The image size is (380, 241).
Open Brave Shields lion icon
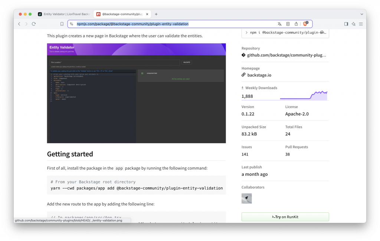305,24
